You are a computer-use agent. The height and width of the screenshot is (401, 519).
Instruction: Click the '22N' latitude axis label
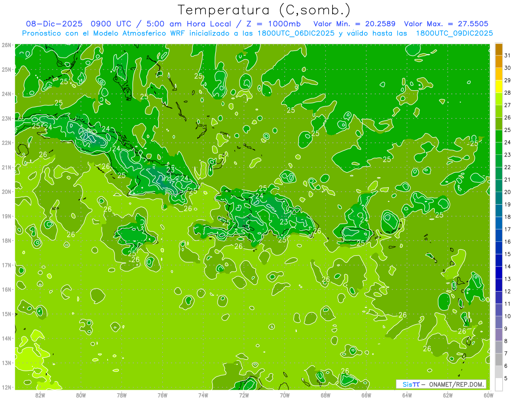click(6, 143)
